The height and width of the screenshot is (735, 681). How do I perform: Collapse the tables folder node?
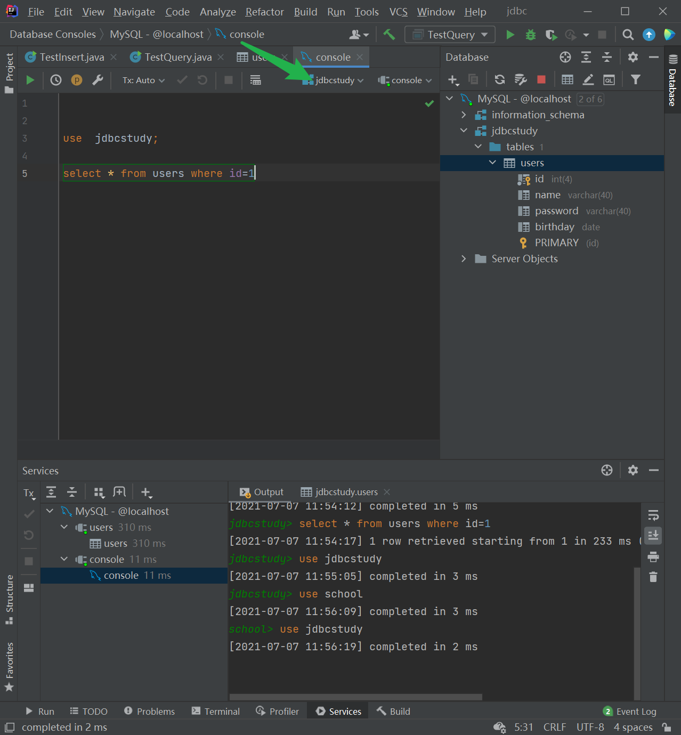coord(478,147)
